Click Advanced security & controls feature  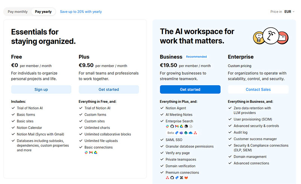pyautogui.click(x=256, y=126)
